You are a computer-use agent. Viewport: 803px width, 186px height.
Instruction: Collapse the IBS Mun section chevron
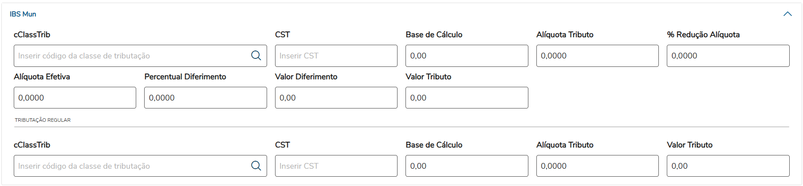[787, 14]
